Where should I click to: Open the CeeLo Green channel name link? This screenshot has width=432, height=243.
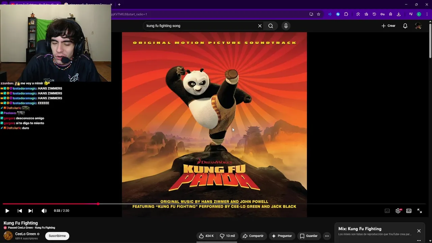tap(25, 234)
